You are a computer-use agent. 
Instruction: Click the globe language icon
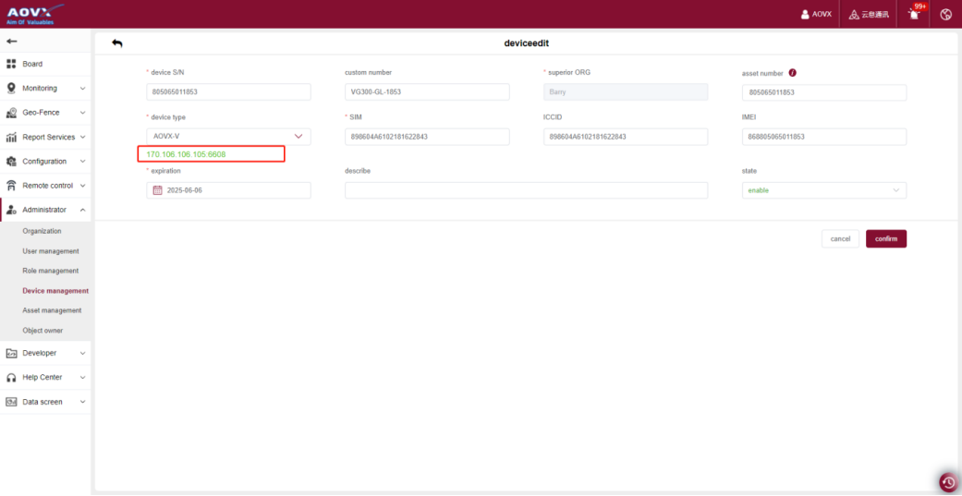click(x=945, y=14)
